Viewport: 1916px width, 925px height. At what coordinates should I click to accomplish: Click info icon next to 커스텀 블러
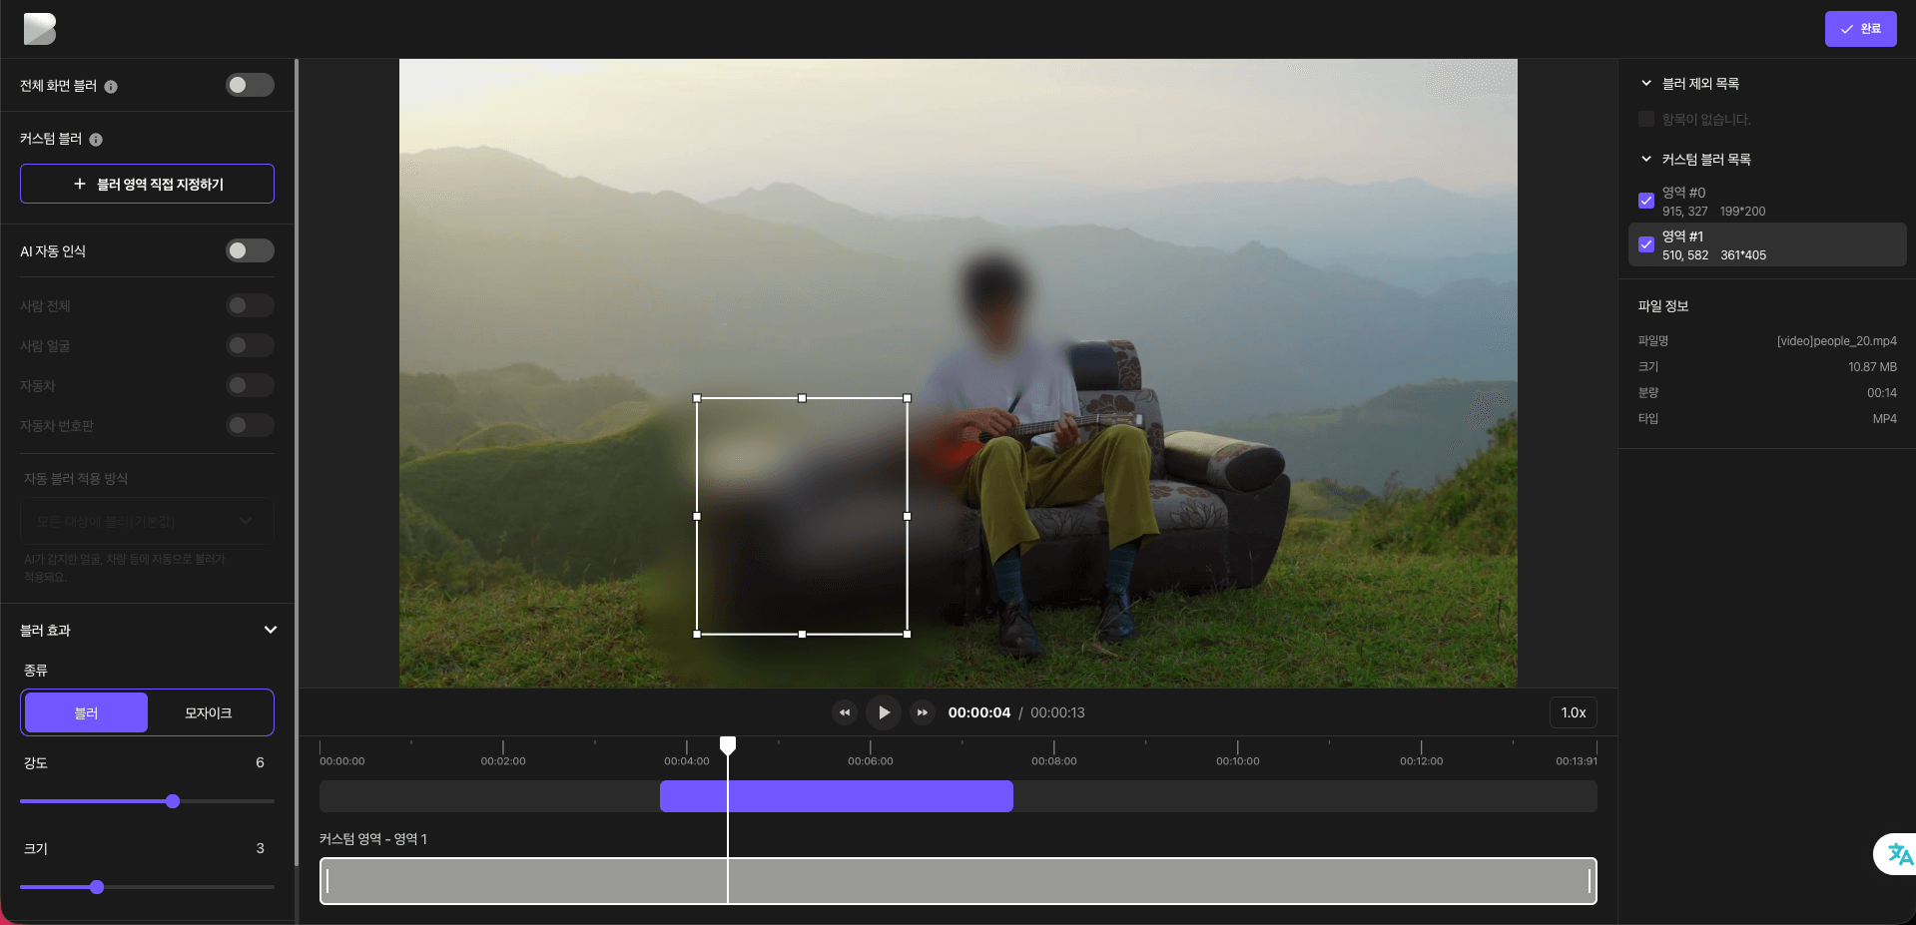pos(96,140)
